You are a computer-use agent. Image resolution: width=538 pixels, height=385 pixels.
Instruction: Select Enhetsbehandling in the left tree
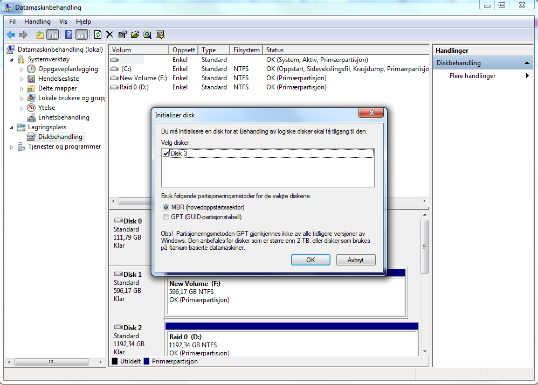point(64,117)
